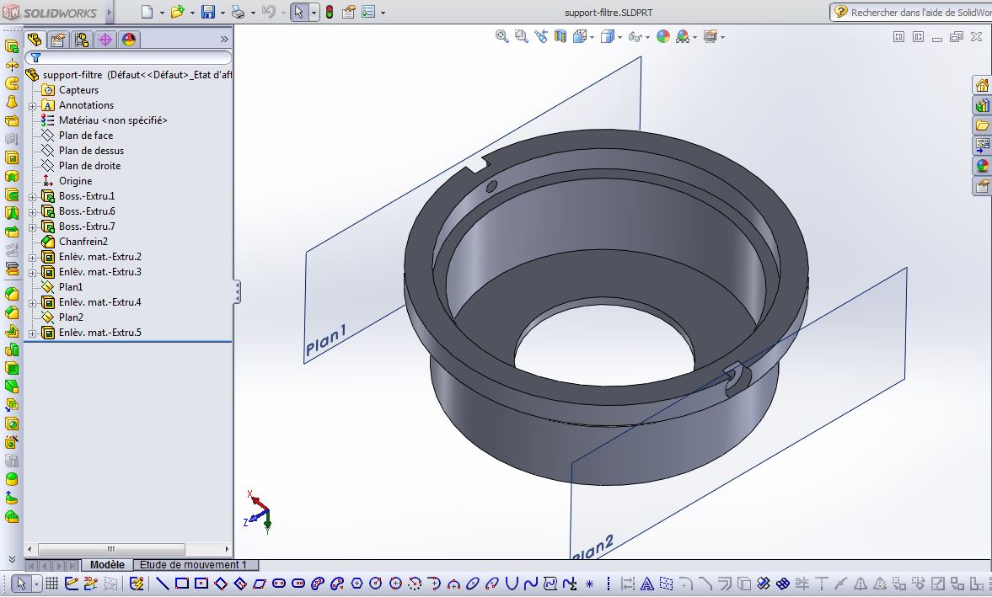
Task: Select the Polygon sketch tool
Action: tap(357, 584)
